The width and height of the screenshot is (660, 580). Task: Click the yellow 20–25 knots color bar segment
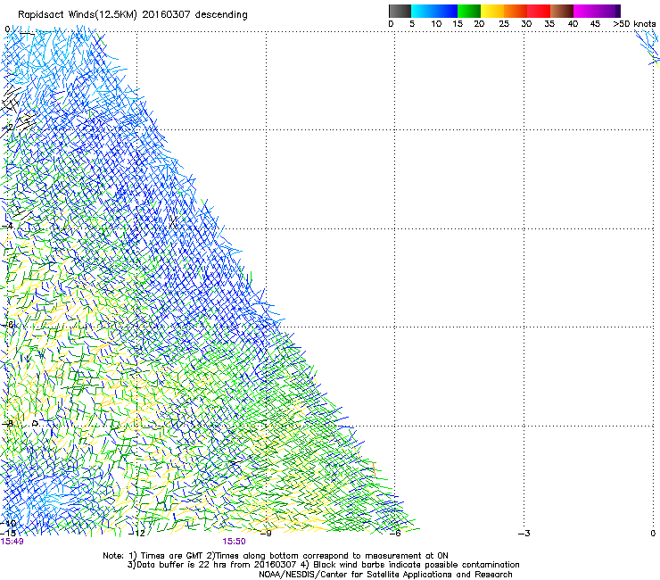click(x=492, y=11)
